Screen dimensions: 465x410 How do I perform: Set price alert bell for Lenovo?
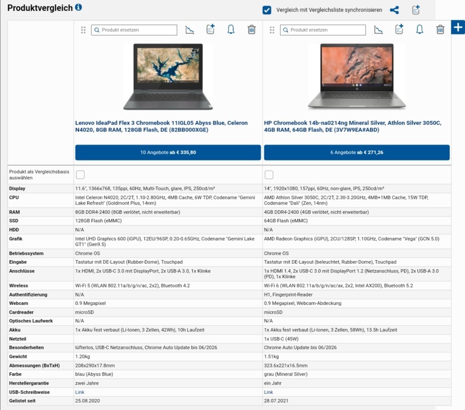pos(231,29)
